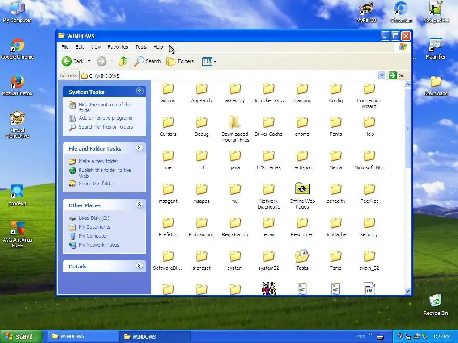Click Search for files or folders
Screen dimensions: 458x343
tap(106, 127)
